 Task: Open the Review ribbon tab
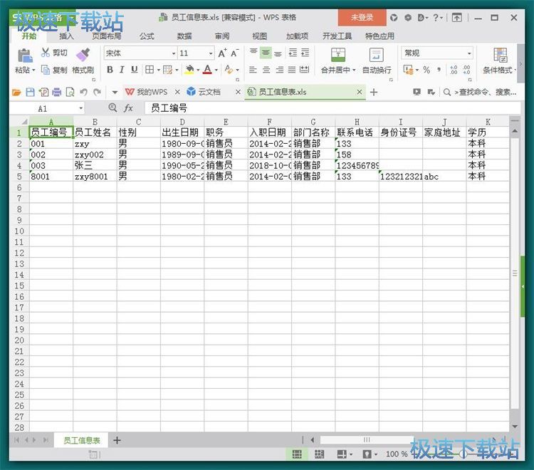tap(222, 36)
